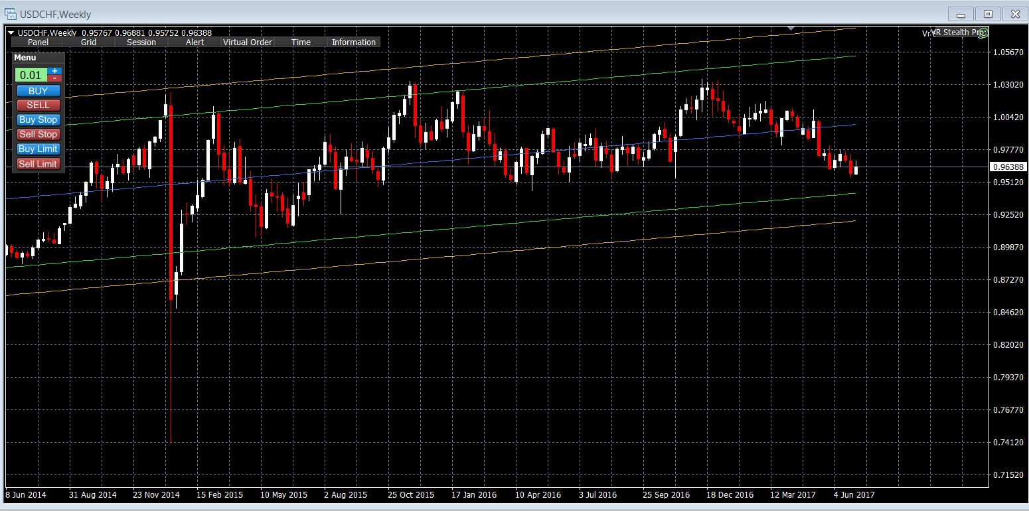
Task: Click the expert advisor smiley face icon
Action: click(984, 32)
